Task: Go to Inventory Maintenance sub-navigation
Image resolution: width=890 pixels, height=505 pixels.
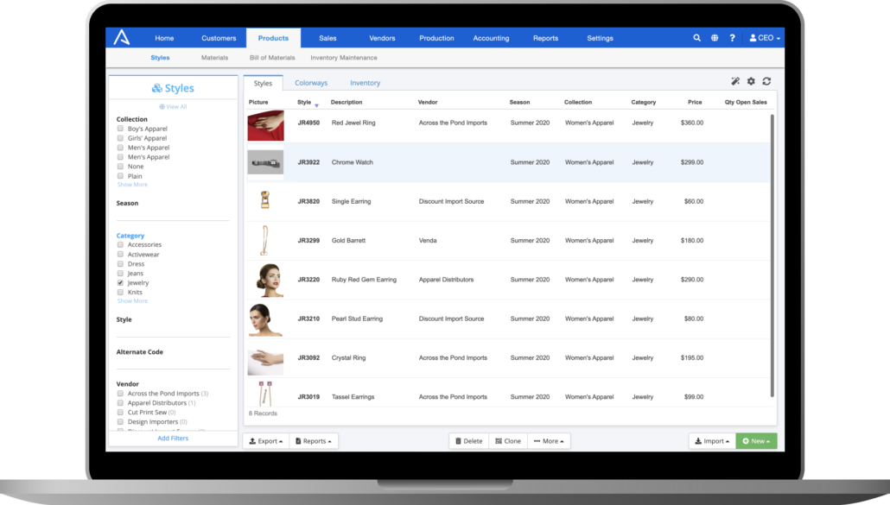Action: [344, 58]
